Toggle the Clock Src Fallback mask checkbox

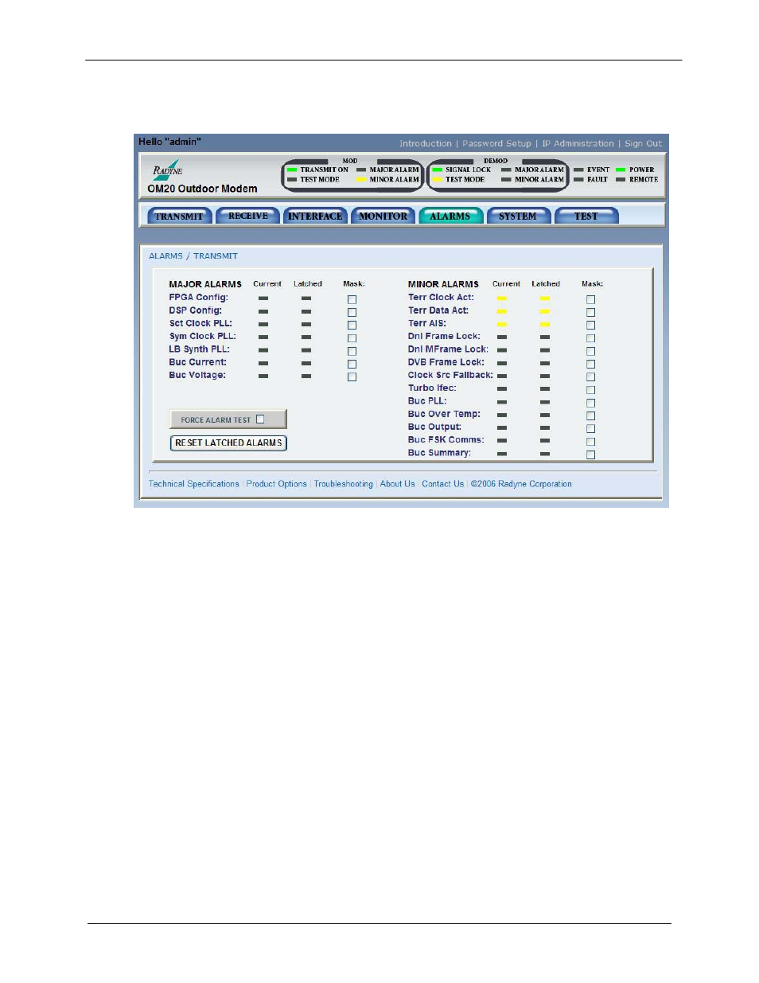click(x=590, y=376)
